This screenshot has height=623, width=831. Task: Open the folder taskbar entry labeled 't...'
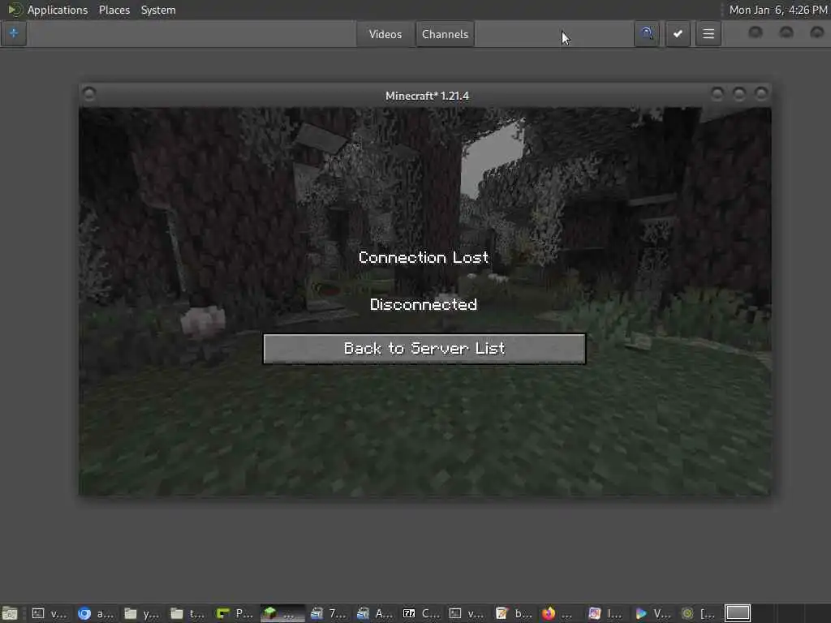(x=187, y=613)
